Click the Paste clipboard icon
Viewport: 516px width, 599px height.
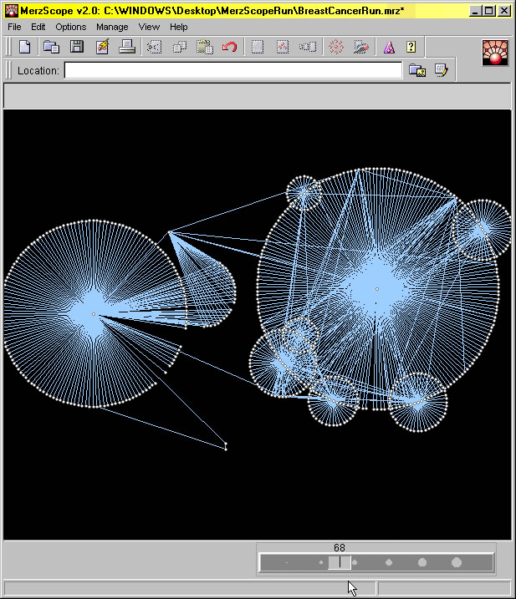pyautogui.click(x=204, y=47)
